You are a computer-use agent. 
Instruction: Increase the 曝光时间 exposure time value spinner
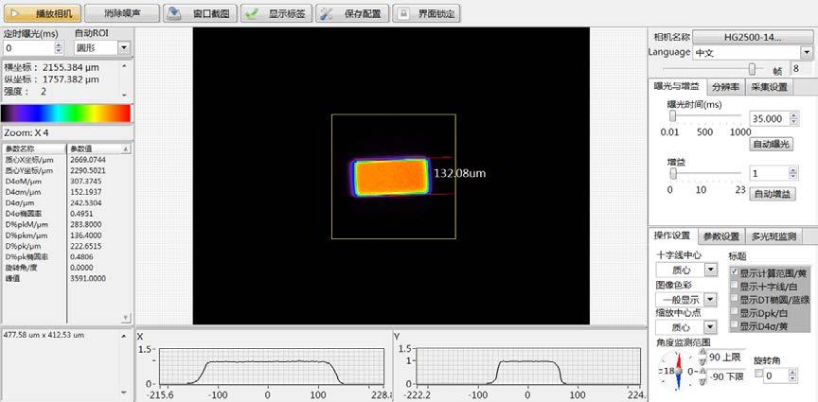(791, 114)
